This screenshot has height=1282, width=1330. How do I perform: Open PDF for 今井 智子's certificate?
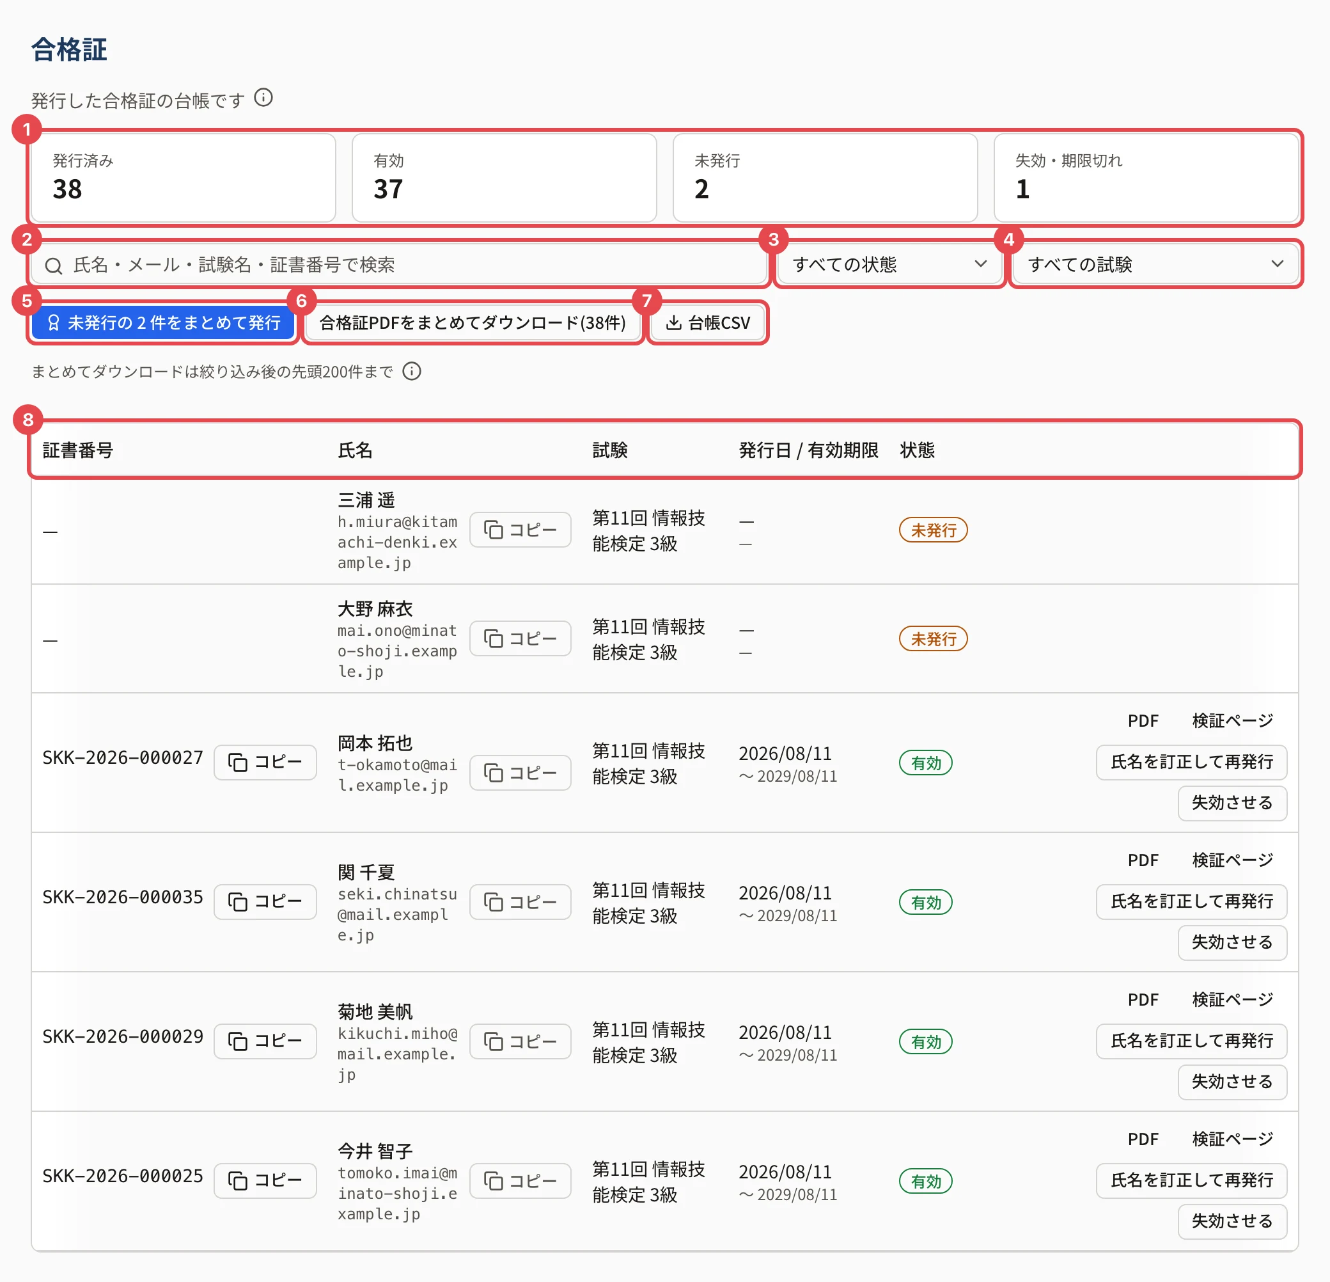coord(1143,1139)
